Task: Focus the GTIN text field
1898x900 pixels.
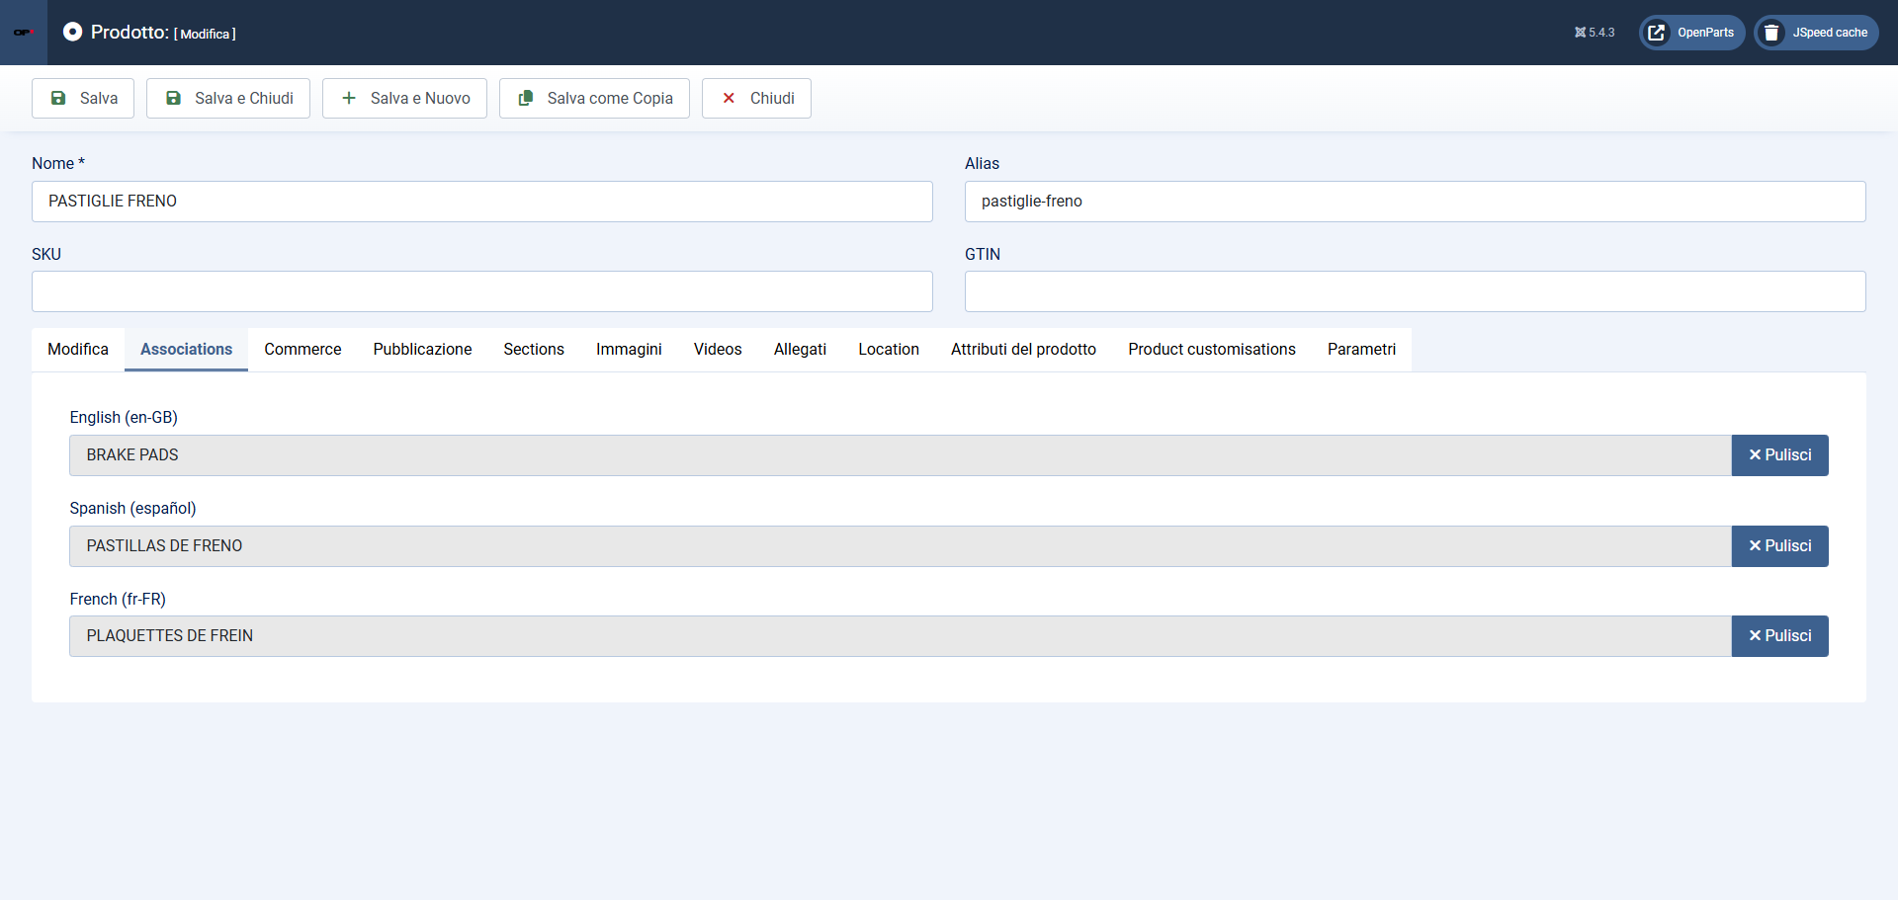Action: click(x=1415, y=291)
